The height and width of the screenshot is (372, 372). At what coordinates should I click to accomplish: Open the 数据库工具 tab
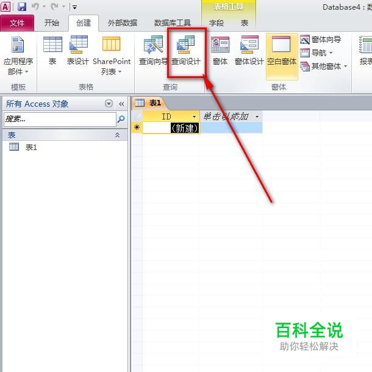(173, 23)
